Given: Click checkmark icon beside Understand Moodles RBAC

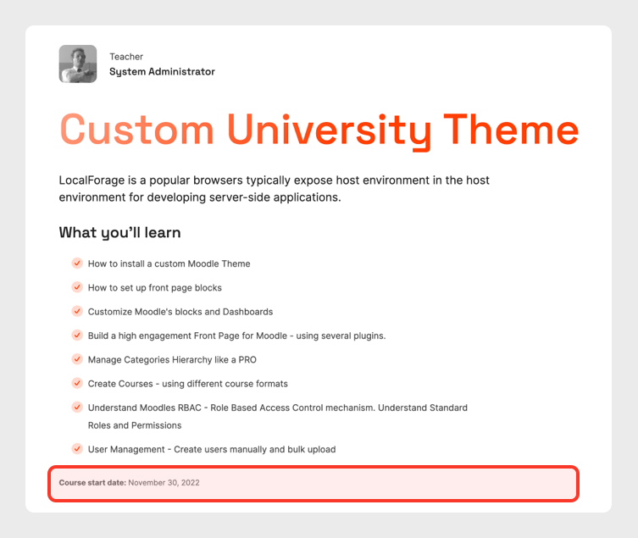Looking at the screenshot, I should click(x=77, y=408).
